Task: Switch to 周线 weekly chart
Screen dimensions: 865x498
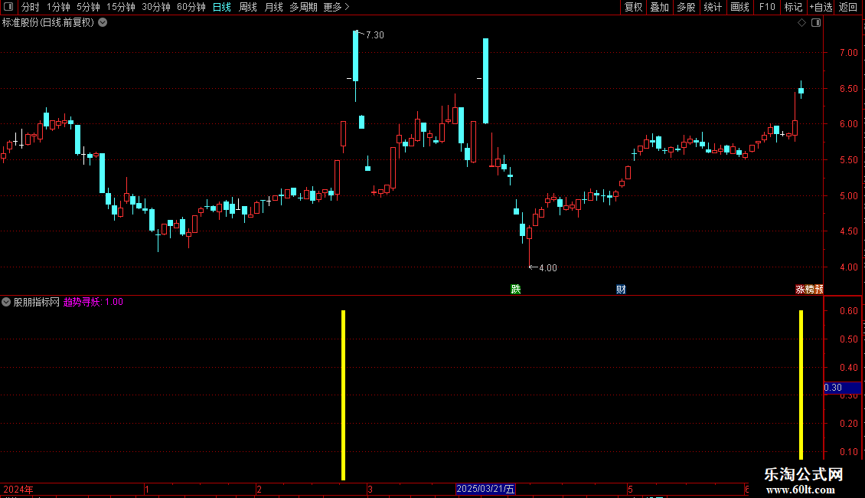Action: tap(248, 7)
